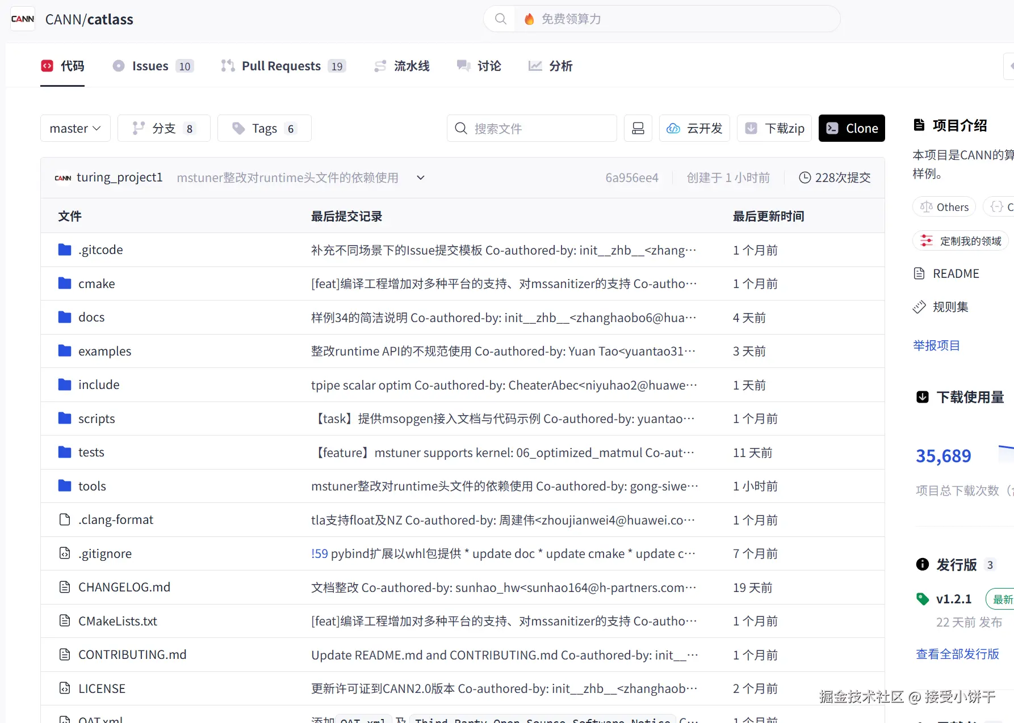Open the examples folder icon
Screen dimensions: 1014x723
pos(65,350)
